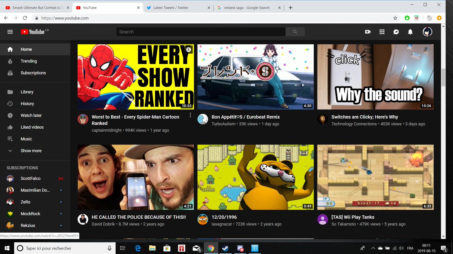Viewport: 453px width, 254px height.
Task: Open title HE CALLED THE POLICE BECAUSE OF THIS
Action: coord(139,217)
